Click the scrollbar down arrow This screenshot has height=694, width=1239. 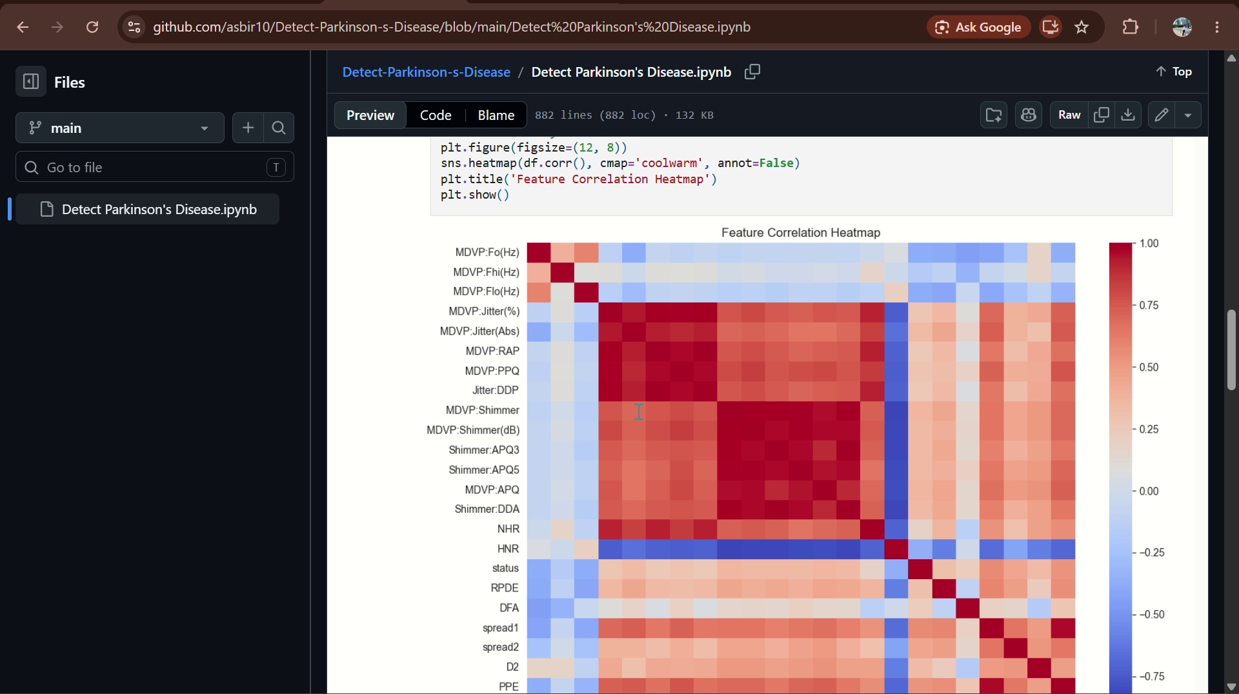tap(1231, 686)
